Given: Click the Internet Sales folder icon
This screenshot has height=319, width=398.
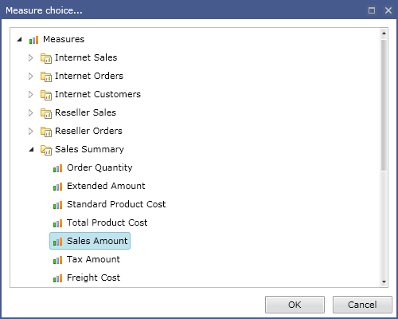Looking at the screenshot, I should pyautogui.click(x=46, y=58).
